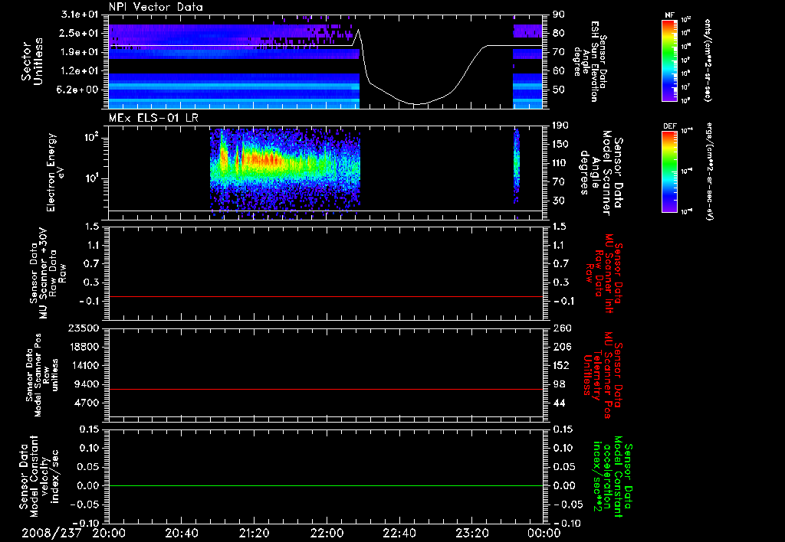Click the "Sector Unitless" axis label
Image resolution: width=785 pixels, height=542 pixels.
(32, 61)
